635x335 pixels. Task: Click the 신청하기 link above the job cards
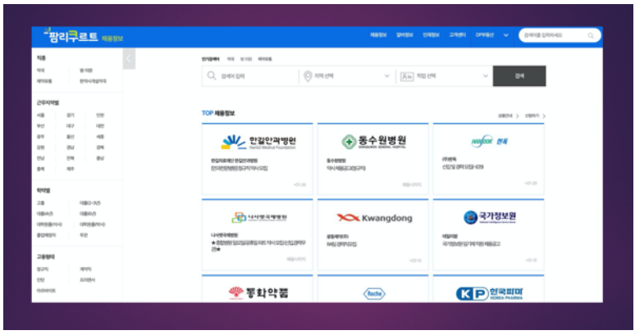click(535, 116)
